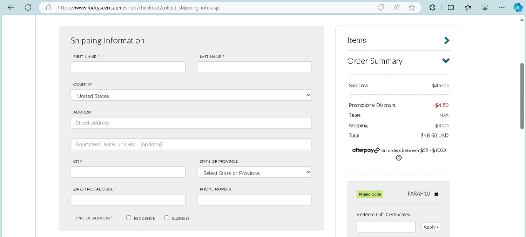Click the First Name input field
Screen dimensions: 526x237
(128, 67)
